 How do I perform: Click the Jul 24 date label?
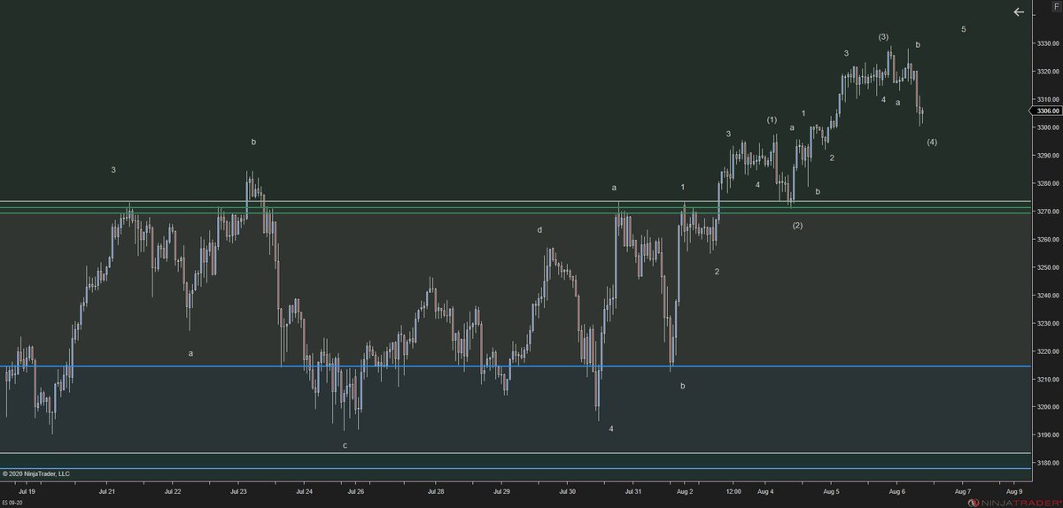(304, 489)
